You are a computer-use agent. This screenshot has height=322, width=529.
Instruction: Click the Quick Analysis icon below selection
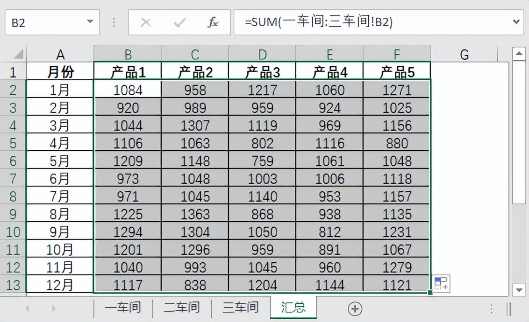[x=441, y=284]
